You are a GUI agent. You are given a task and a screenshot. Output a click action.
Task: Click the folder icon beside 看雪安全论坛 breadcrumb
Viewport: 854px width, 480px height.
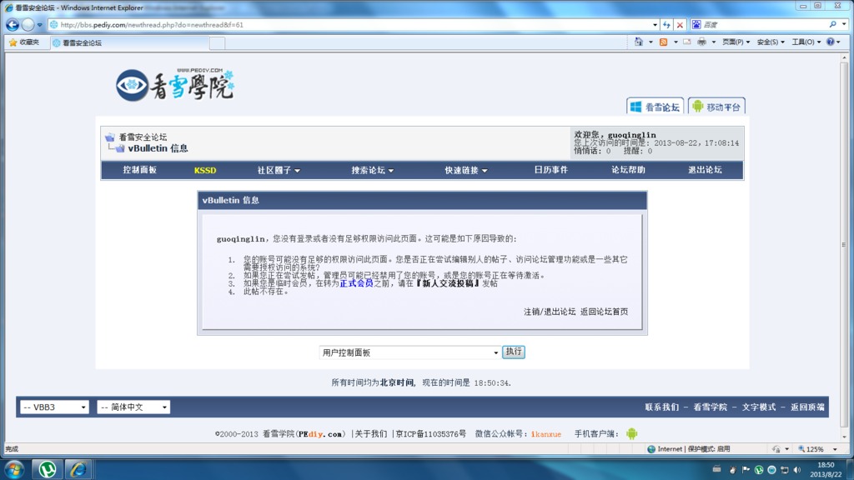110,137
